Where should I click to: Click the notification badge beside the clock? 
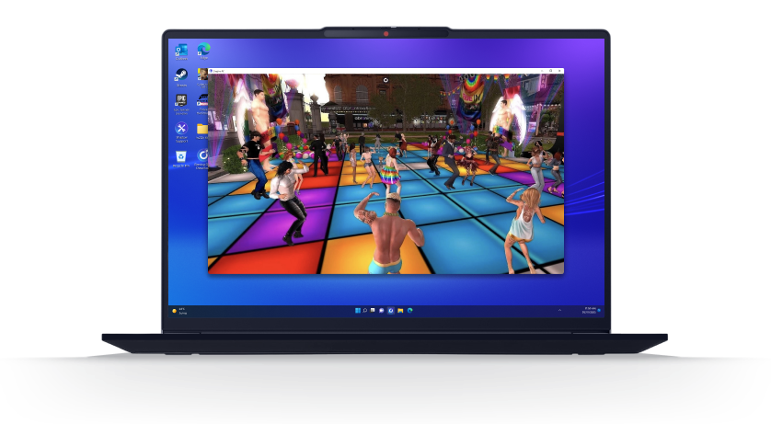click(599, 311)
